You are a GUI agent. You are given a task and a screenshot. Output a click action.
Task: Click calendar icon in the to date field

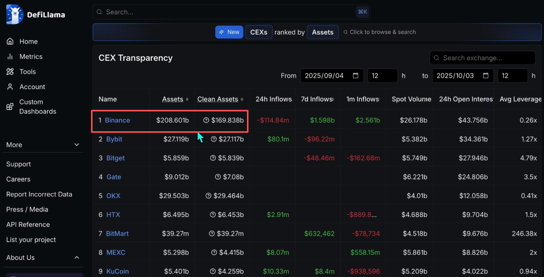pos(486,76)
